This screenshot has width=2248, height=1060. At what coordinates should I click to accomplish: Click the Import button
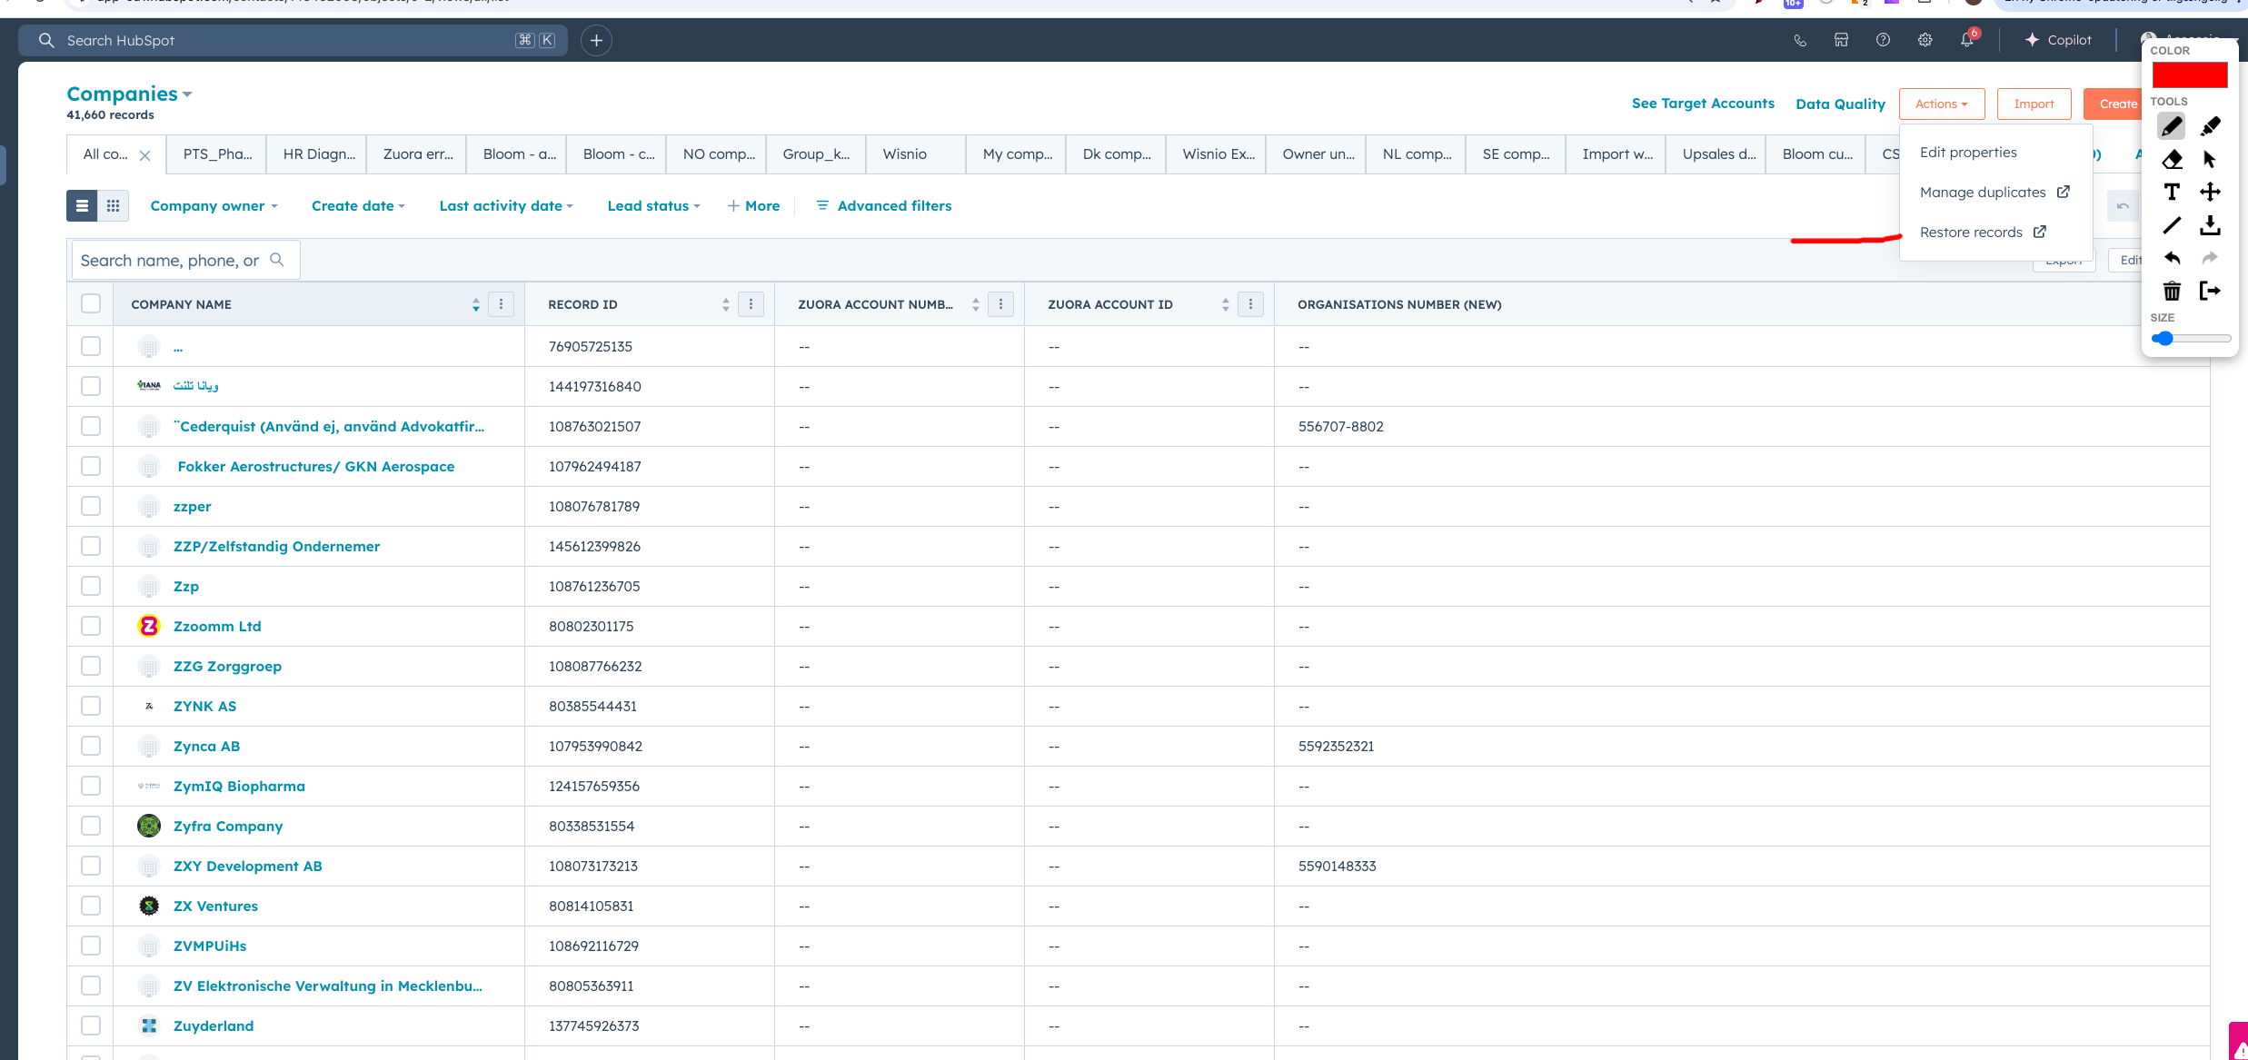(2034, 104)
